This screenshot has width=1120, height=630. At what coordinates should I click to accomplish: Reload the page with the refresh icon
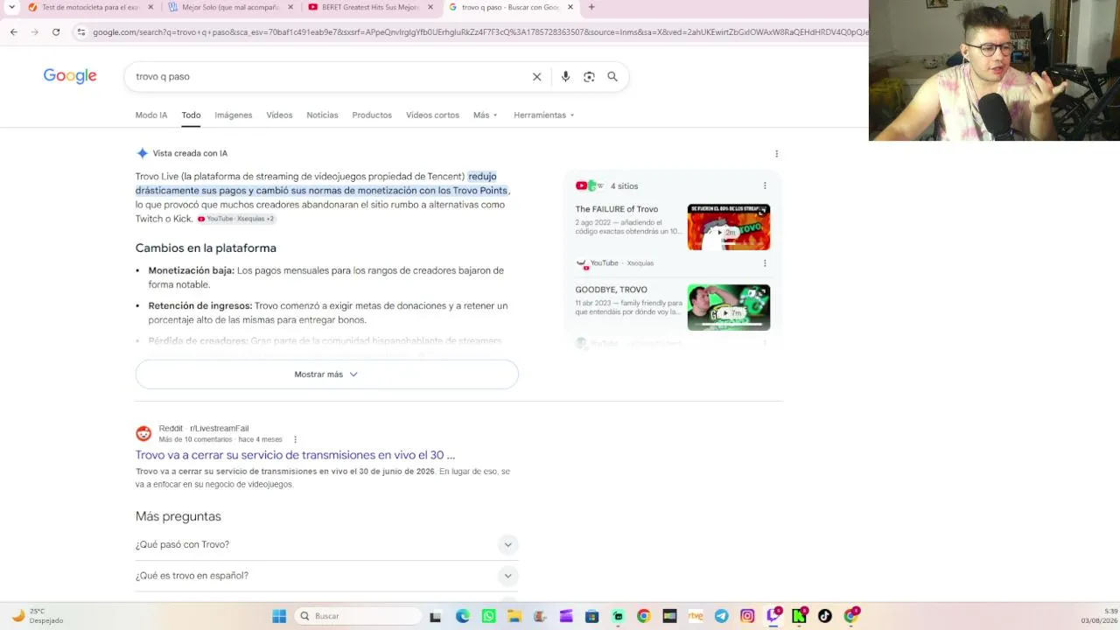coord(56,32)
